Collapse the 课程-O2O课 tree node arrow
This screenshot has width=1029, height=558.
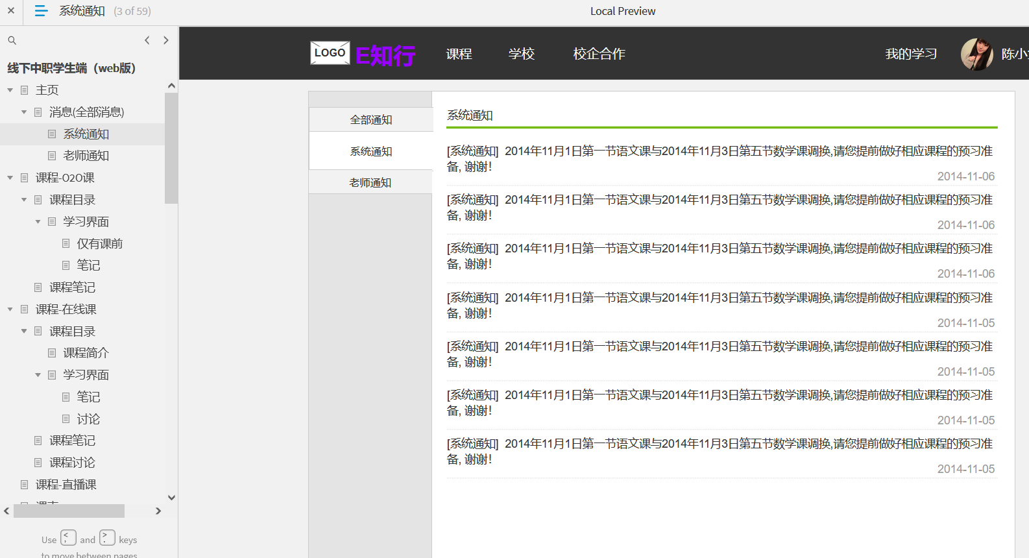point(10,178)
